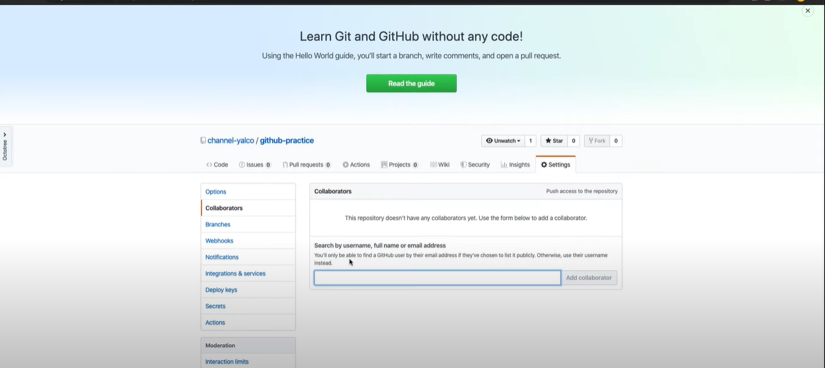Click the Issues tab circle icon
The image size is (825, 368).
pos(242,165)
